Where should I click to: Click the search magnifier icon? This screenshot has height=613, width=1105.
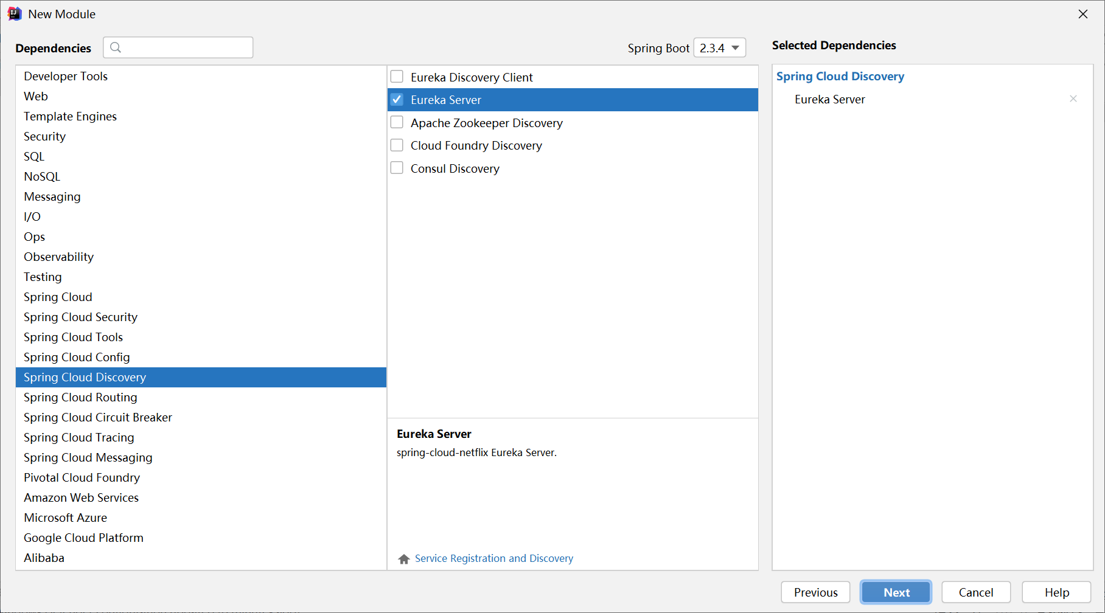click(116, 47)
